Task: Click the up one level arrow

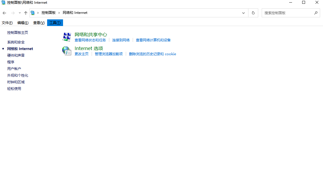Action: click(25, 13)
